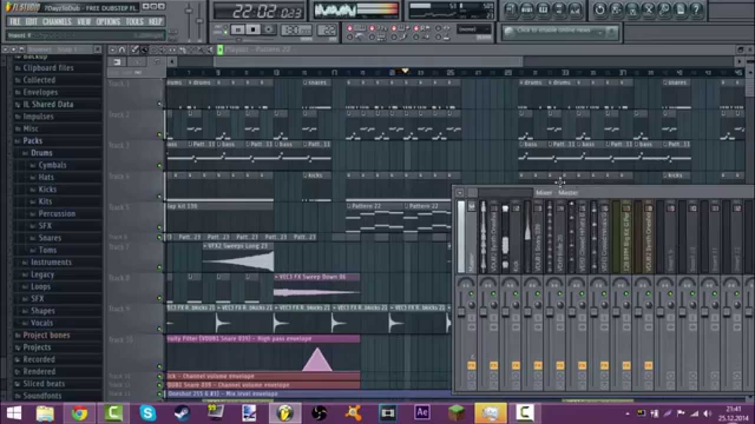
Task: Click the tempo display in the transport panel
Action: point(297,30)
